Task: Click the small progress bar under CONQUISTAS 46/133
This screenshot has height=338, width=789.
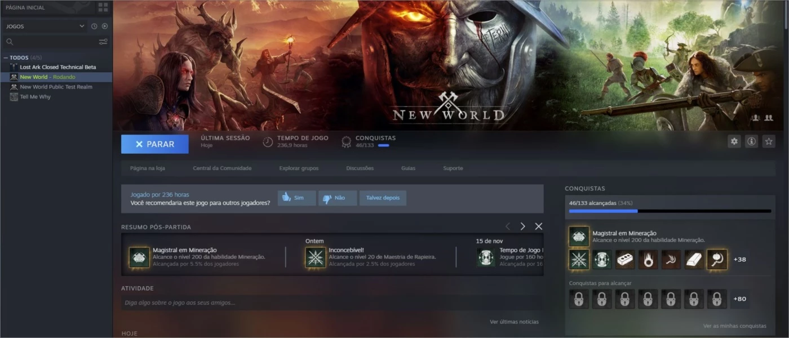Action: [x=383, y=145]
